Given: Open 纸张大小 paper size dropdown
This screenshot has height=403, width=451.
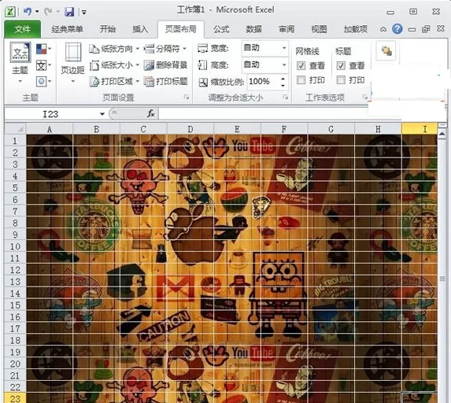Looking at the screenshot, I should 114,65.
